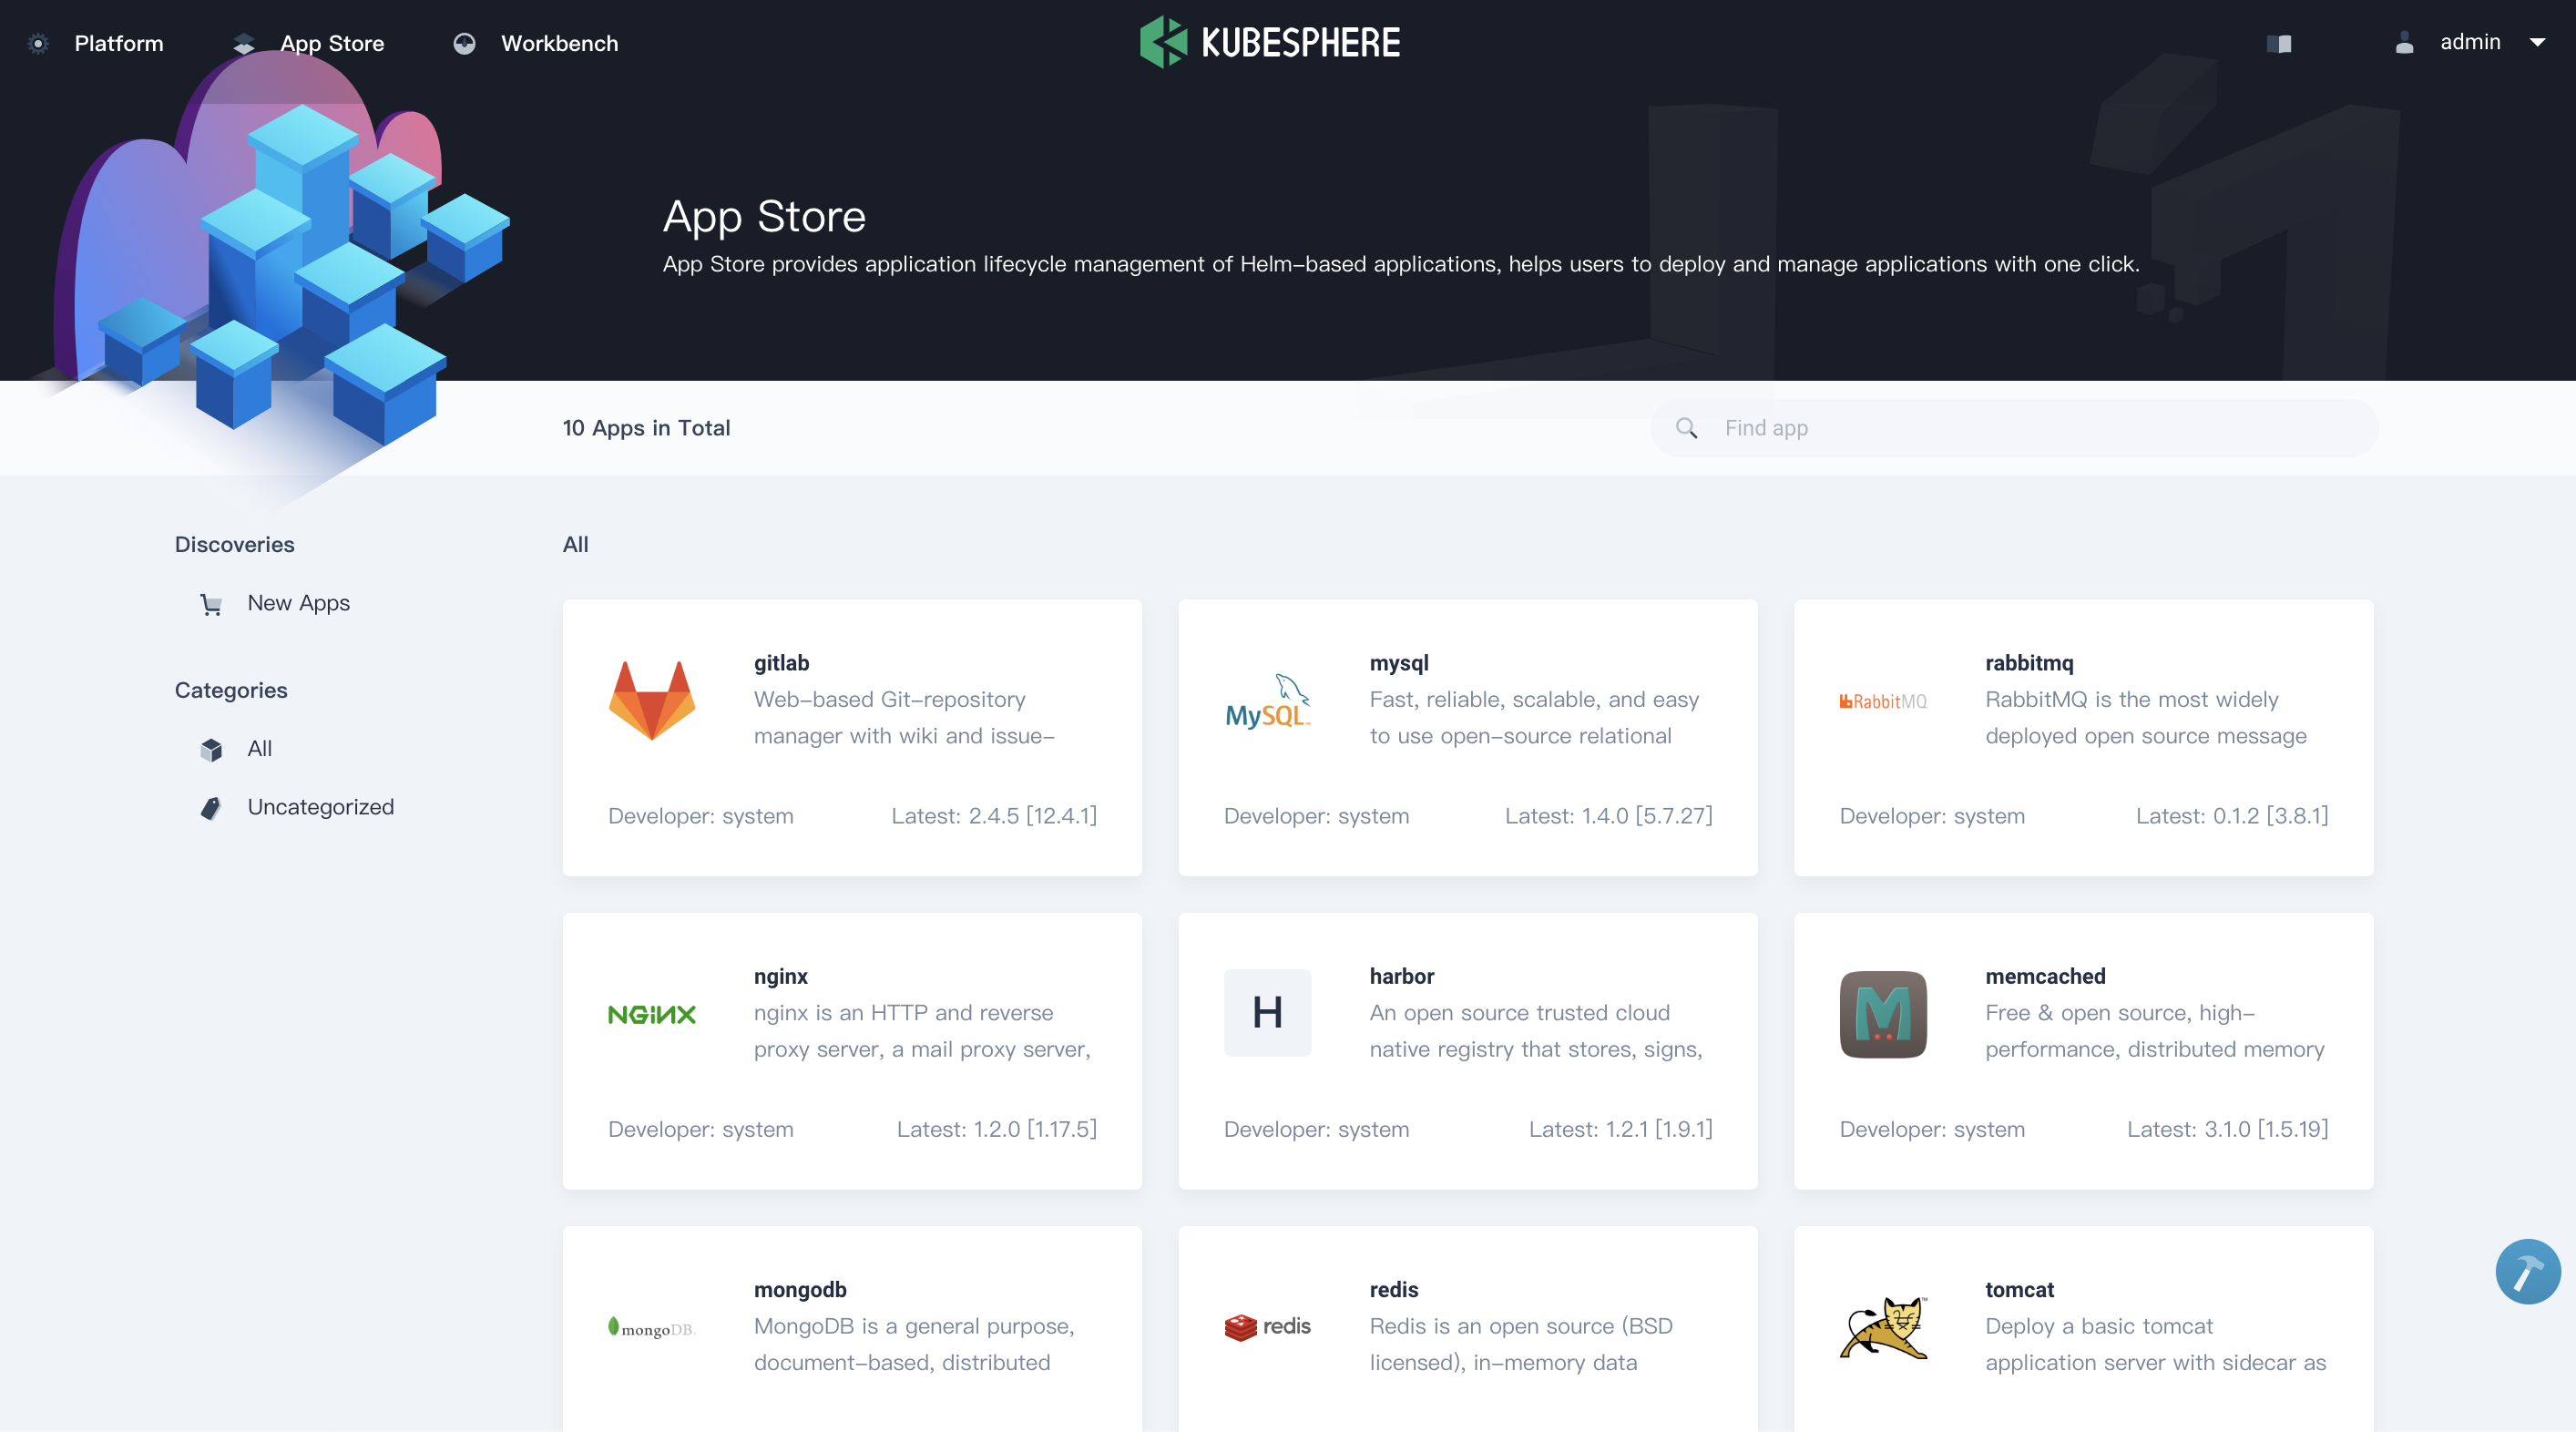The image size is (2576, 1432).
Task: Click '10 Apps in Total' text
Action: 646,428
